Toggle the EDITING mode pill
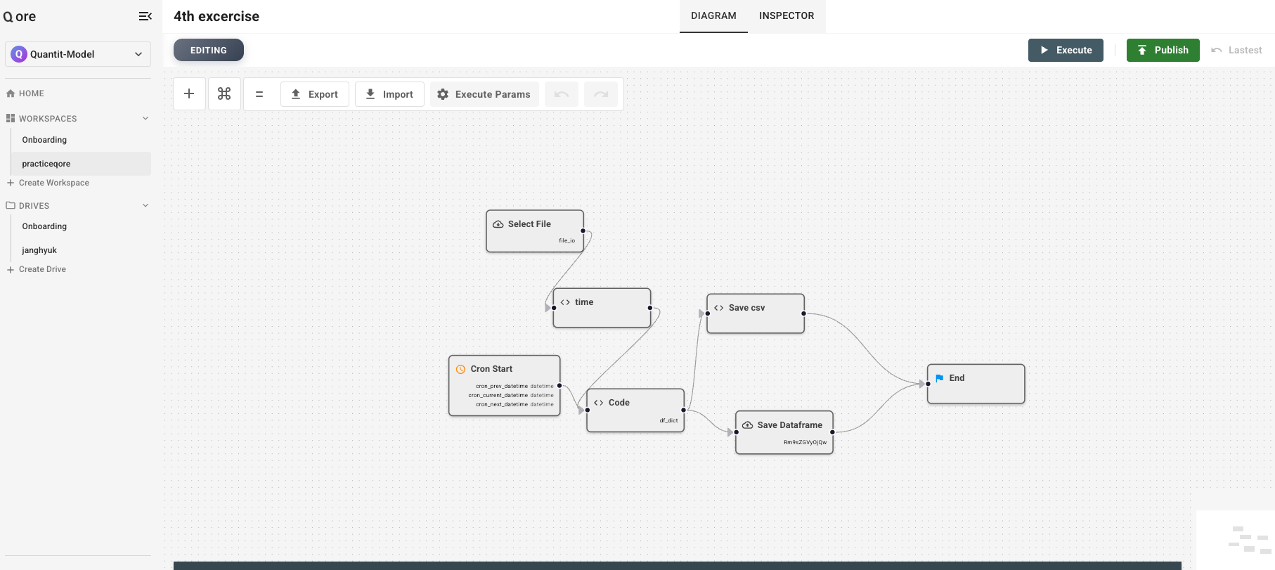The width and height of the screenshot is (1275, 570). (x=209, y=50)
